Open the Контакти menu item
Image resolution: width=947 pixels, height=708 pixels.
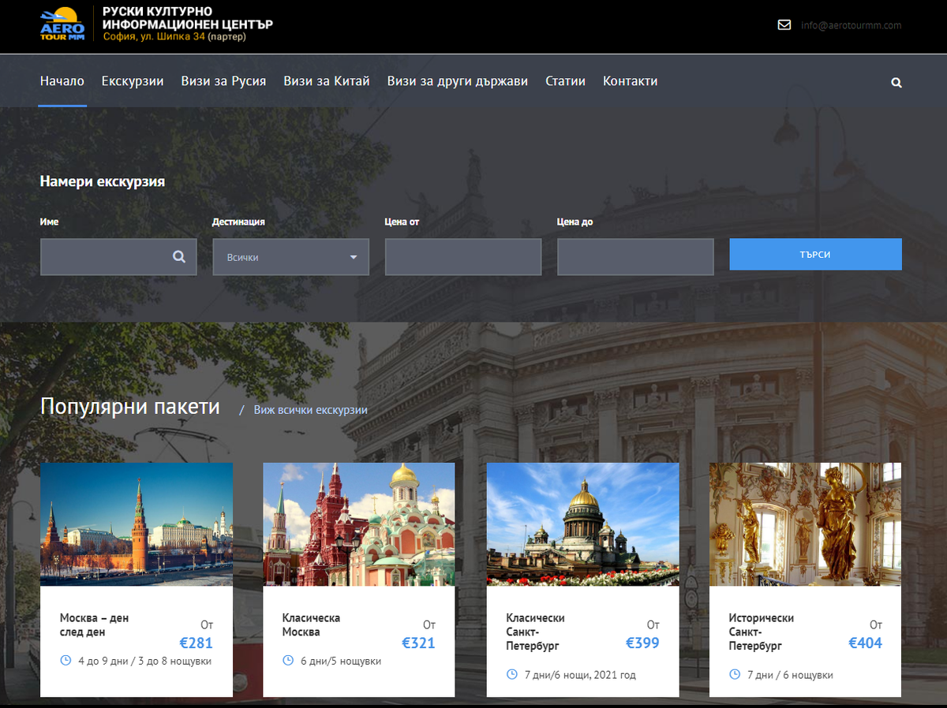click(630, 80)
